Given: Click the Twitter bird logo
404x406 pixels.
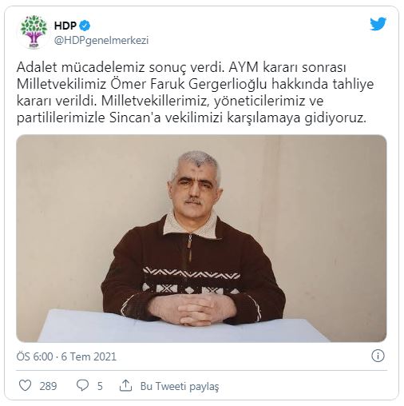Looking at the screenshot, I should (378, 24).
